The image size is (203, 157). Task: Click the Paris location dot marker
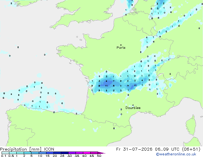(x=121, y=45)
